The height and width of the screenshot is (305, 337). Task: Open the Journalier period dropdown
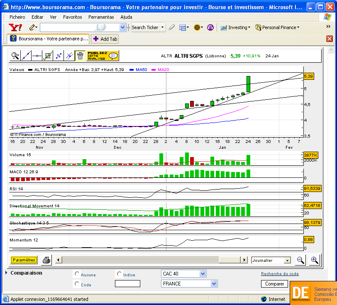coord(271,260)
